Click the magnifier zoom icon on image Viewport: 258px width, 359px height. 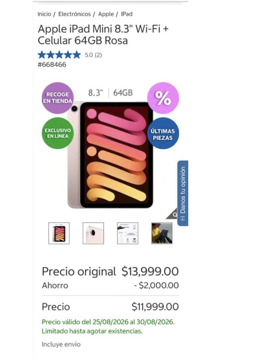click(x=174, y=215)
